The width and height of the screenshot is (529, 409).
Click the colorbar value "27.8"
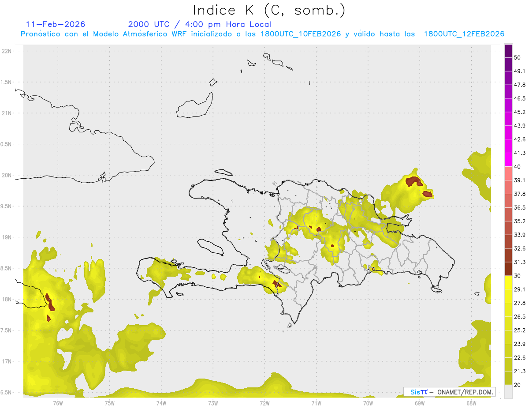520,303
